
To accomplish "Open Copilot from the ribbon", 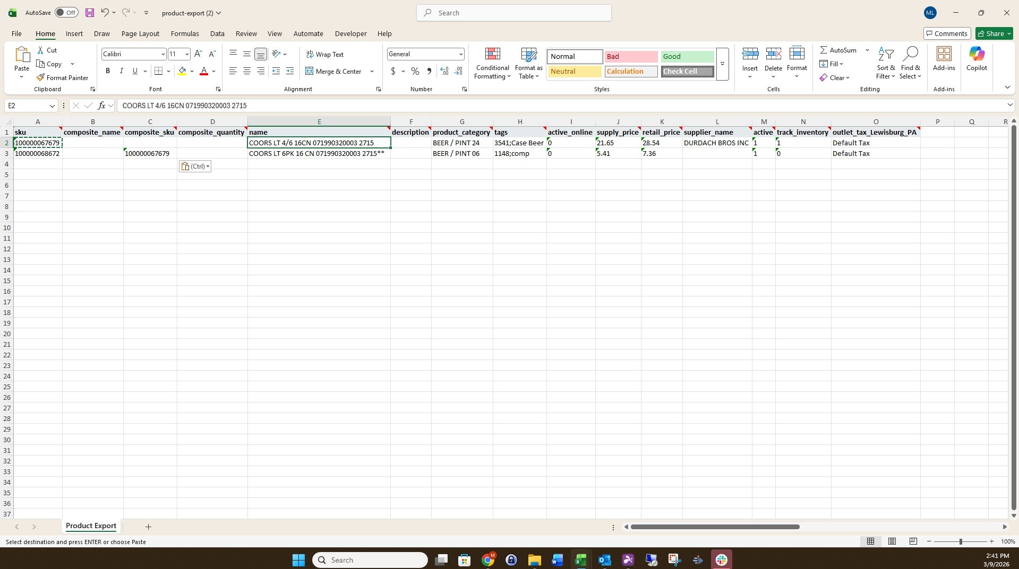I will pos(977,58).
